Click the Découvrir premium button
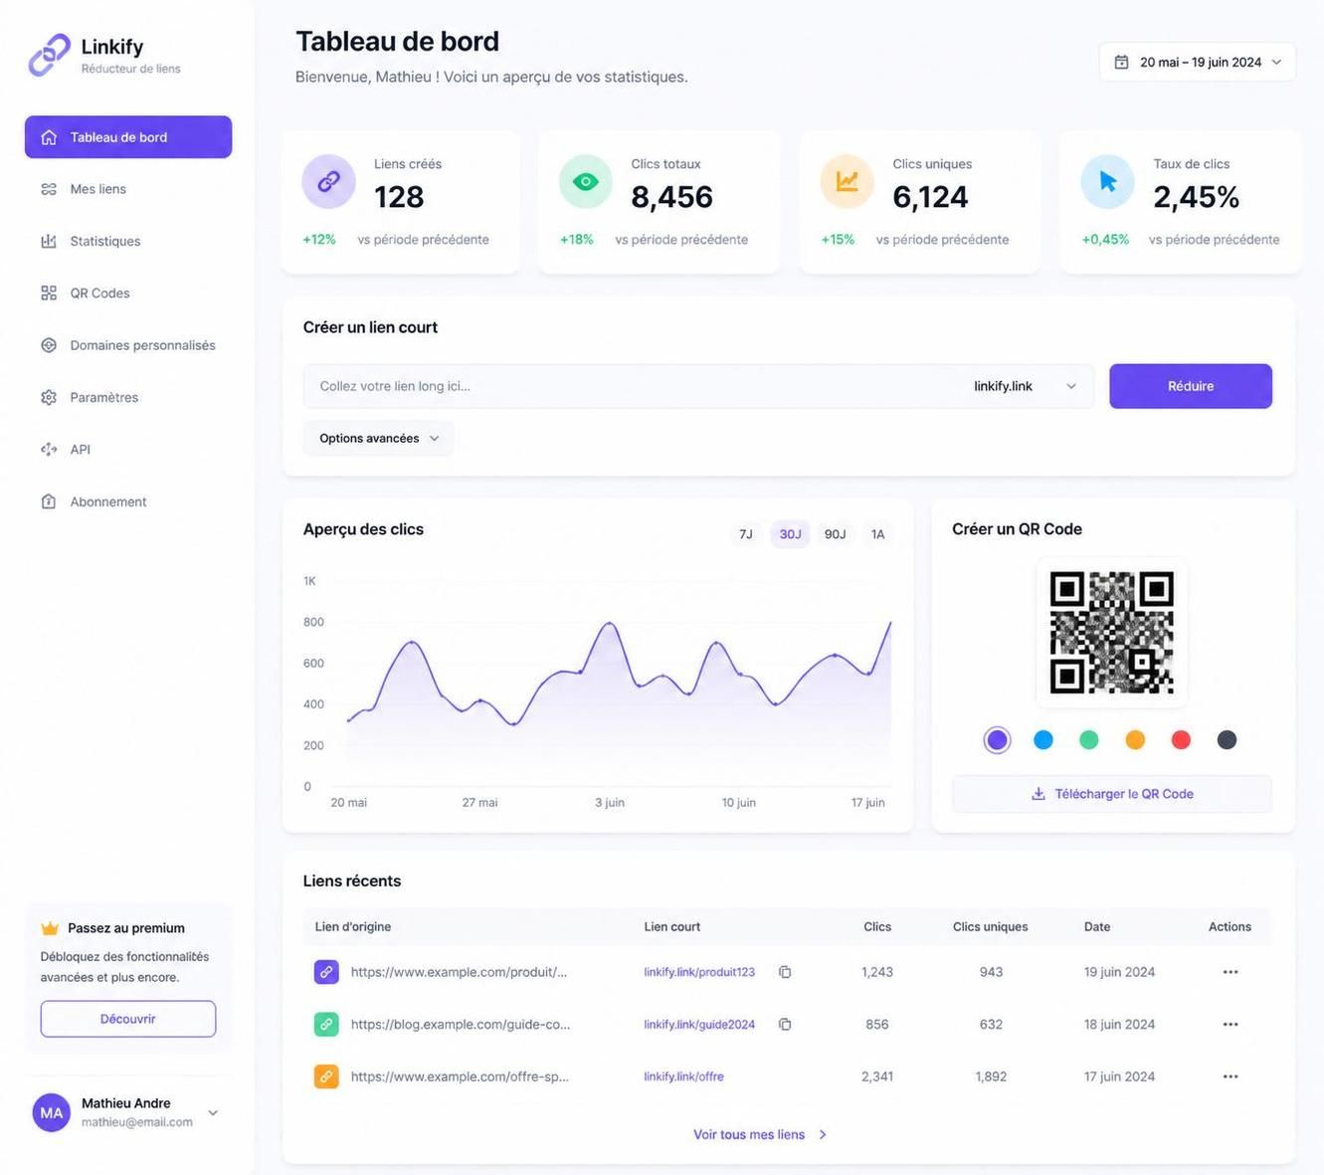This screenshot has width=1324, height=1175. coord(128,1019)
